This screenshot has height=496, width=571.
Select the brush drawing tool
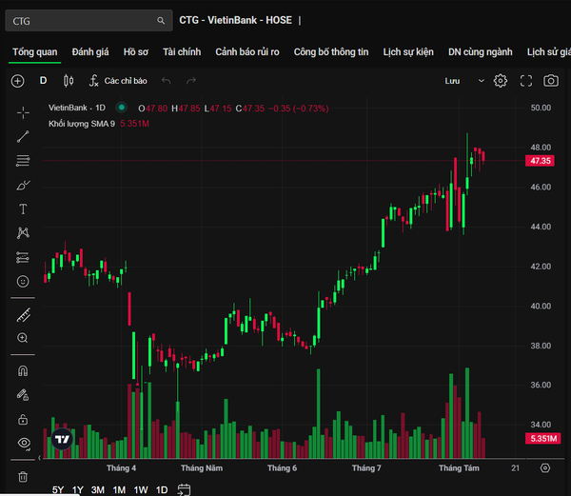(23, 185)
